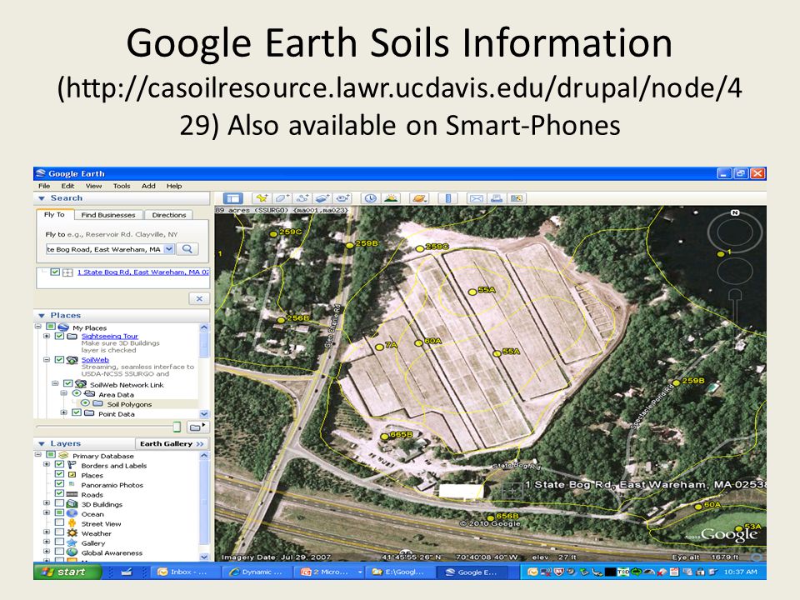Start search with the magnifier button
The image size is (800, 600).
[187, 249]
